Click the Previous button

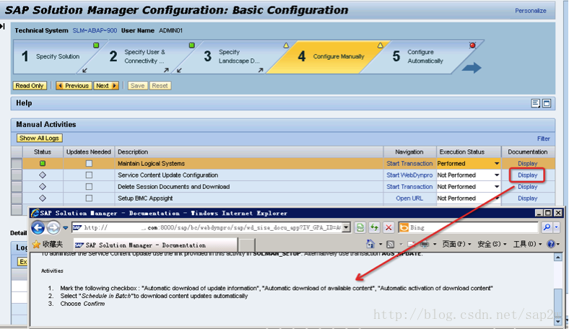tap(74, 86)
